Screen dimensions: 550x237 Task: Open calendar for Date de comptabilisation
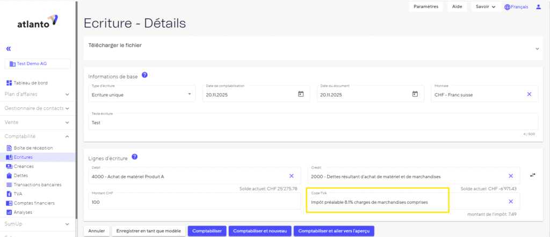tap(301, 94)
